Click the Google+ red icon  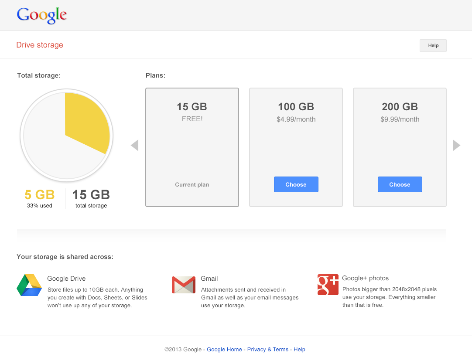(x=328, y=285)
